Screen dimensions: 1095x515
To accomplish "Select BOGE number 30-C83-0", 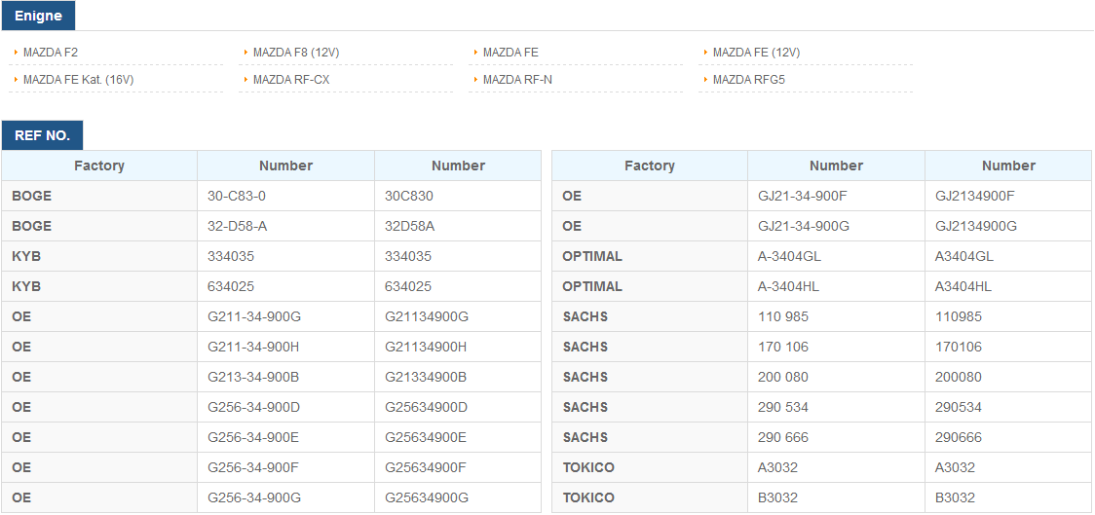I will (237, 196).
